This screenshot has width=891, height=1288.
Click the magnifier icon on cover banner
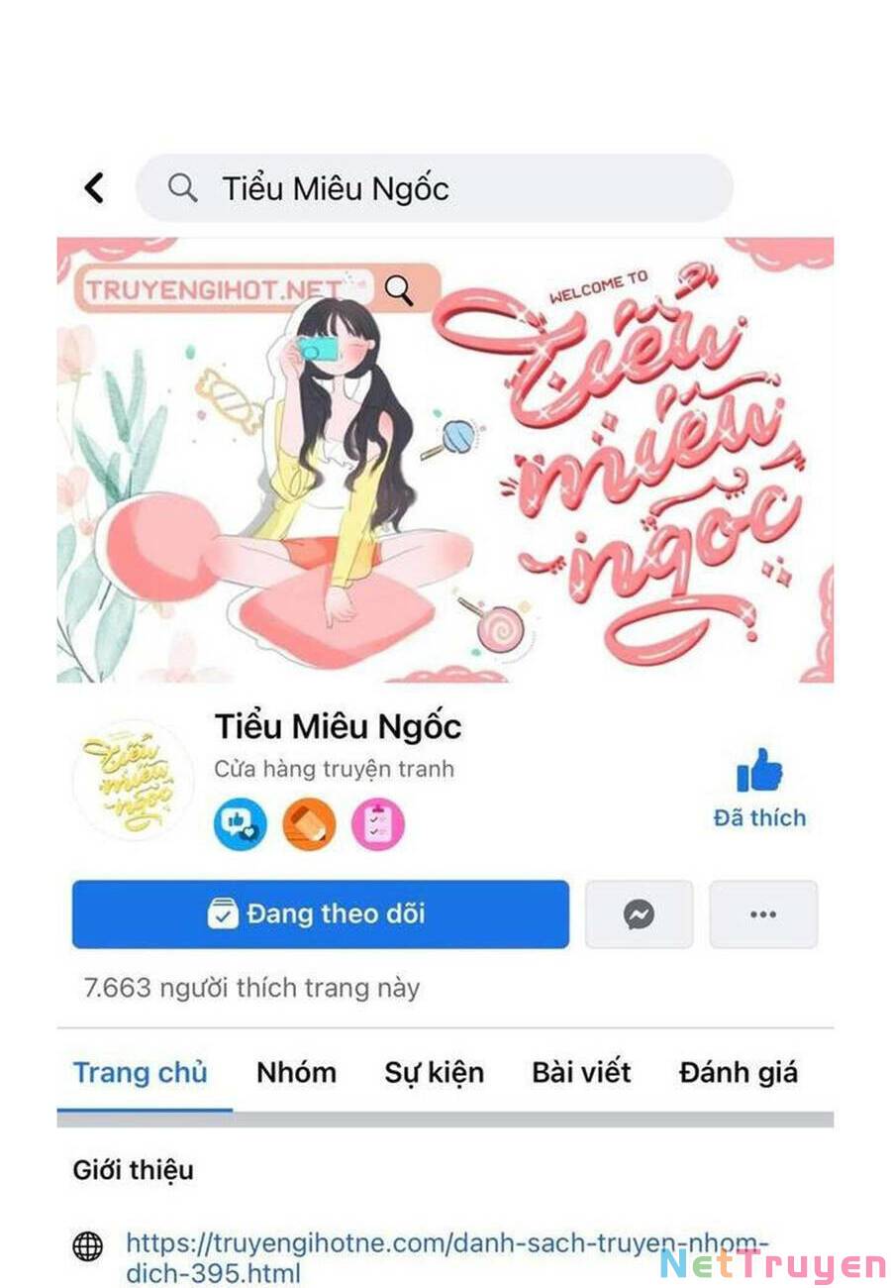point(398,289)
